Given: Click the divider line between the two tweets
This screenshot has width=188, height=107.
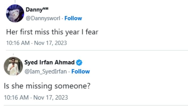Looking at the screenshot, I should (x=97, y=51).
